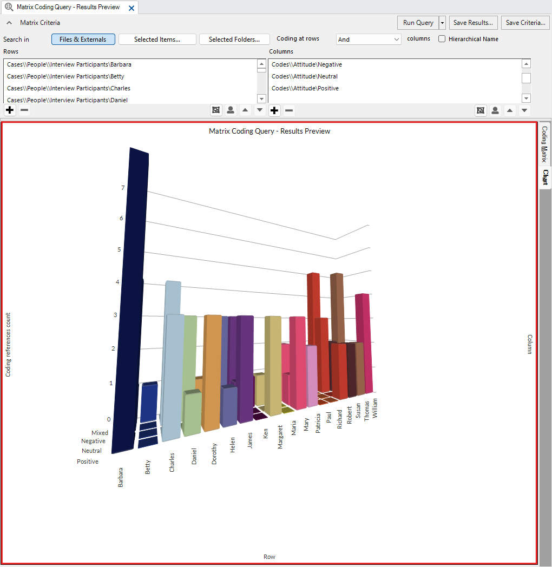Click the columns person case icon
Viewport: 552px width, 567px height.
point(495,111)
